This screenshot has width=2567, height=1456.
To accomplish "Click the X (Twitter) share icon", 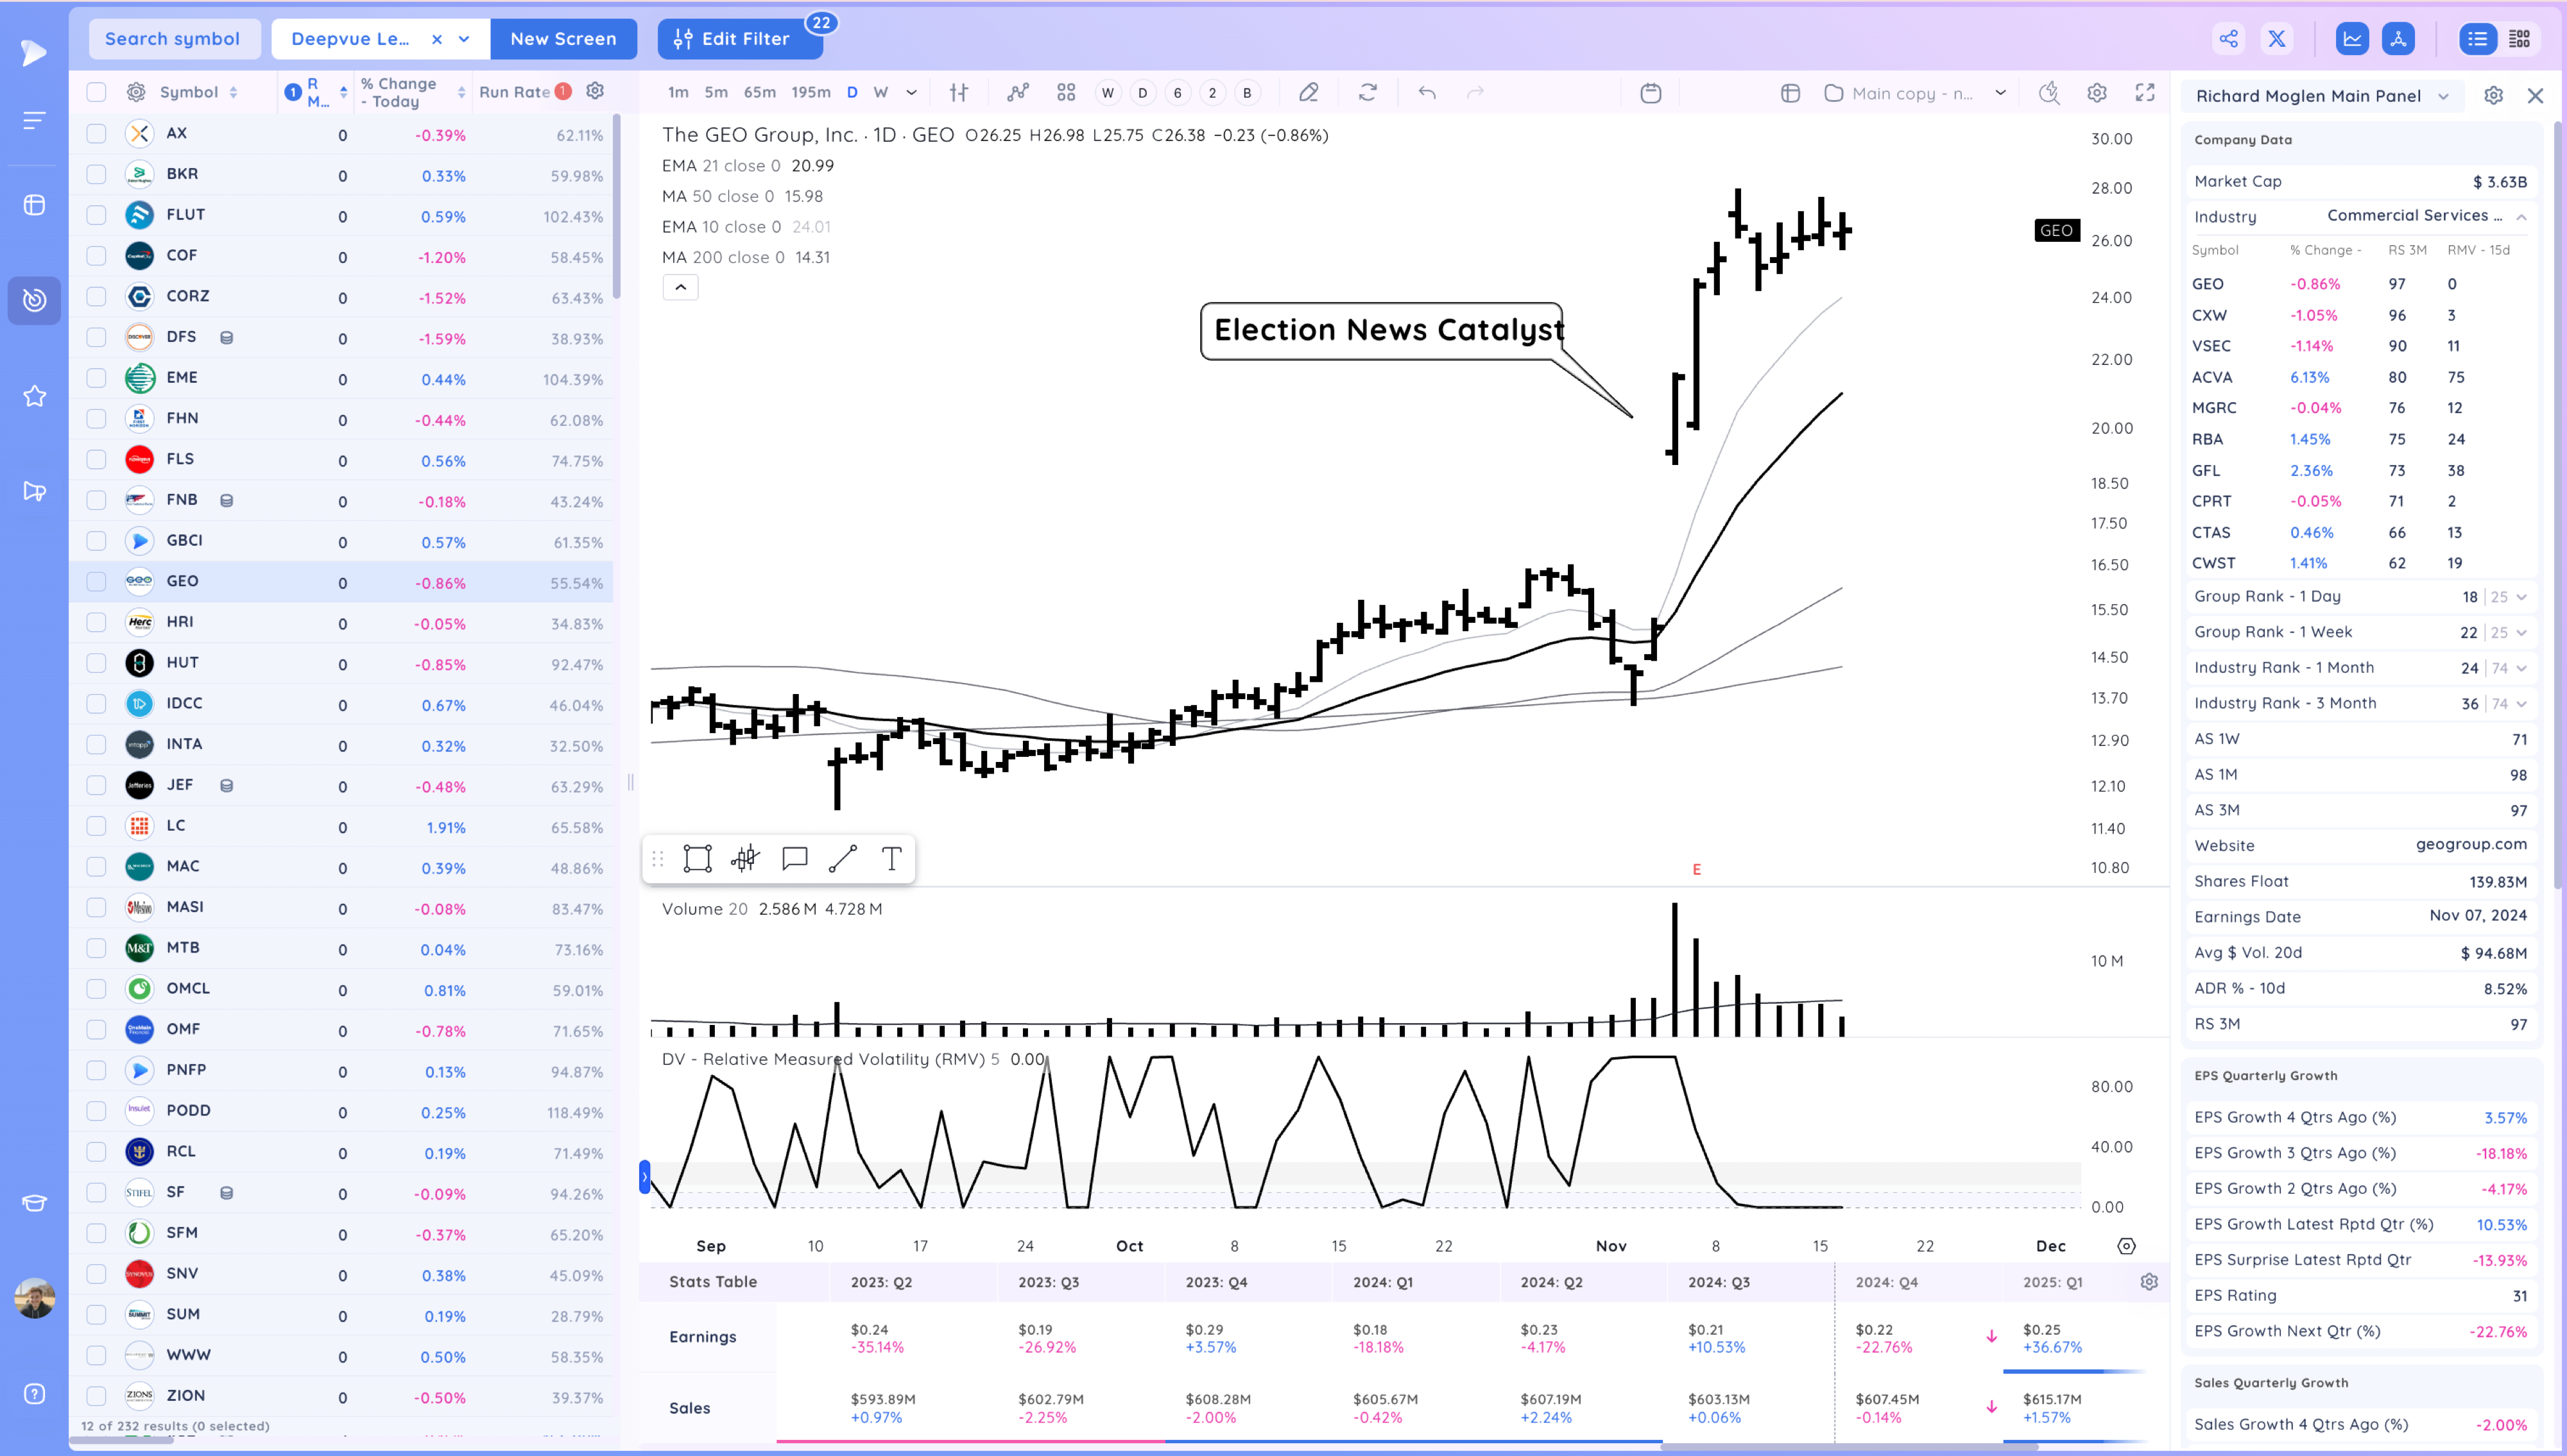I will tap(2277, 39).
